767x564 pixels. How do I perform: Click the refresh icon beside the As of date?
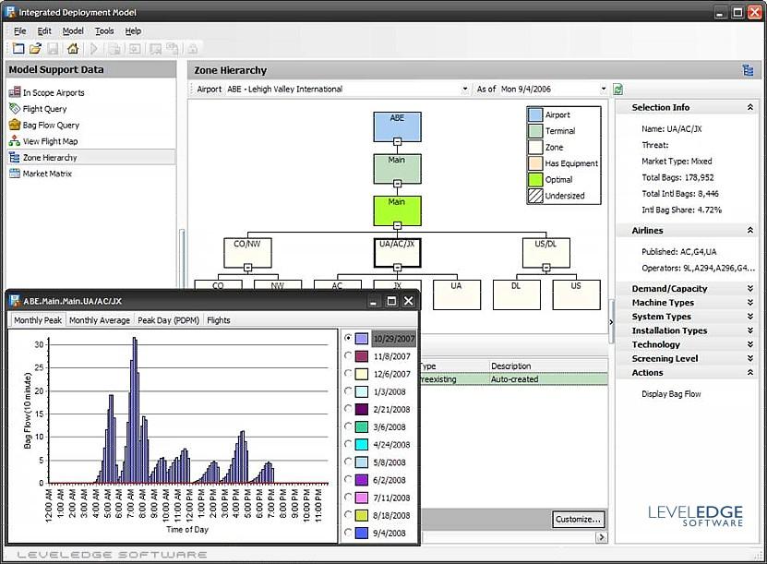(617, 90)
